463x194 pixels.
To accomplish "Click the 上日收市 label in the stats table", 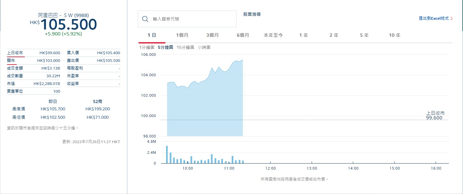I will pos(15,53).
